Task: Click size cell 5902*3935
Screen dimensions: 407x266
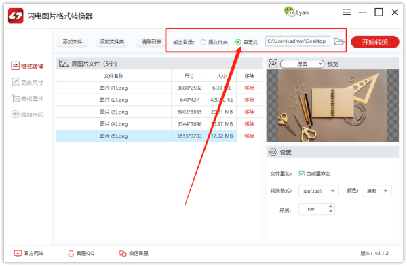Action: click(x=189, y=112)
